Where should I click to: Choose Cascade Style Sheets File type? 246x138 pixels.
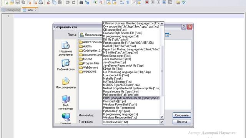(131, 33)
